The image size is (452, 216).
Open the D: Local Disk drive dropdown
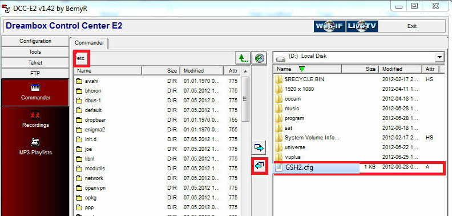439,57
